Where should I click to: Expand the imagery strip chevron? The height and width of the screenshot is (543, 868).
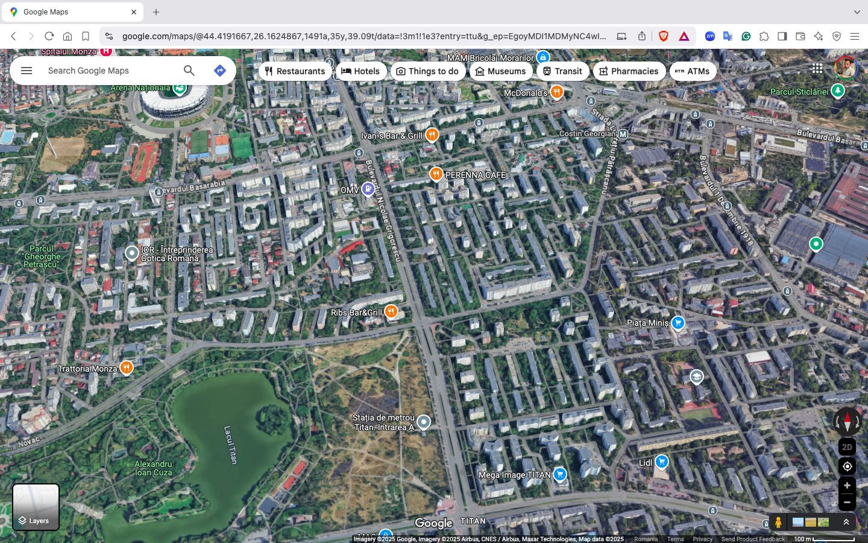tap(846, 522)
